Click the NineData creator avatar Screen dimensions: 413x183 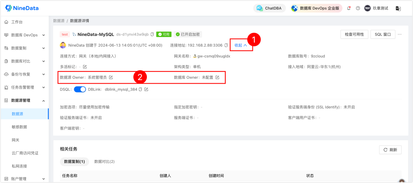[63, 45]
